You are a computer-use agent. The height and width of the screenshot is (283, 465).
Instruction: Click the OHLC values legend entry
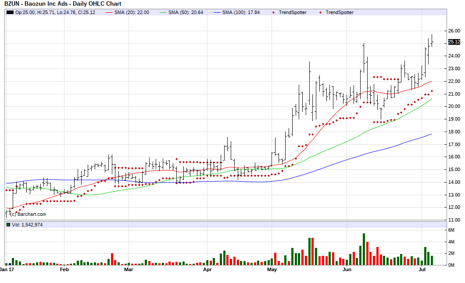[x=55, y=12]
